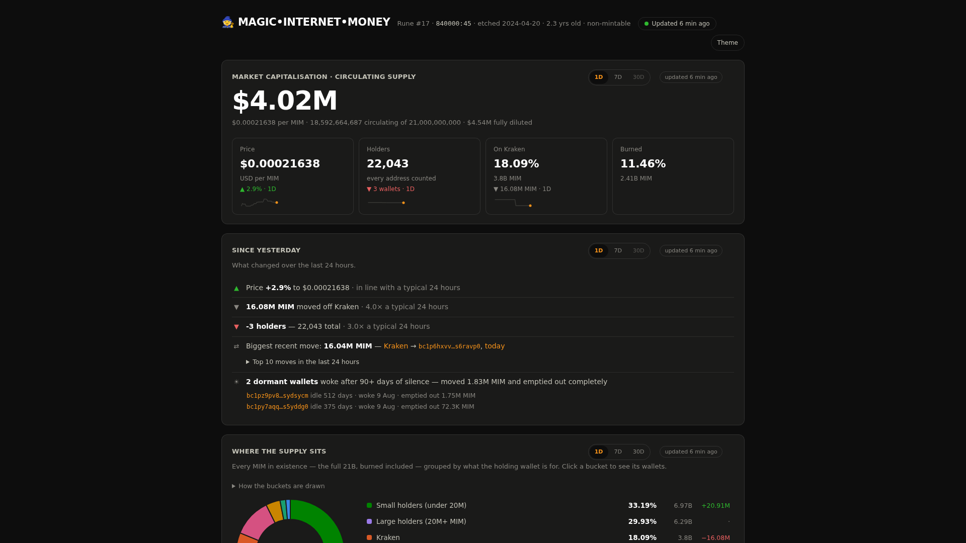Set Where the Supply Sits range to 1D
The height and width of the screenshot is (543, 966).
599,452
